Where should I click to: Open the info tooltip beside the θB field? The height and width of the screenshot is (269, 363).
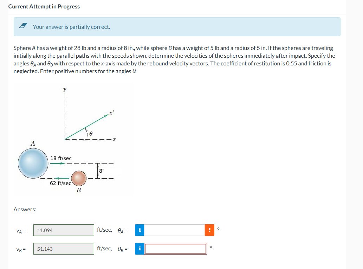point(139,249)
